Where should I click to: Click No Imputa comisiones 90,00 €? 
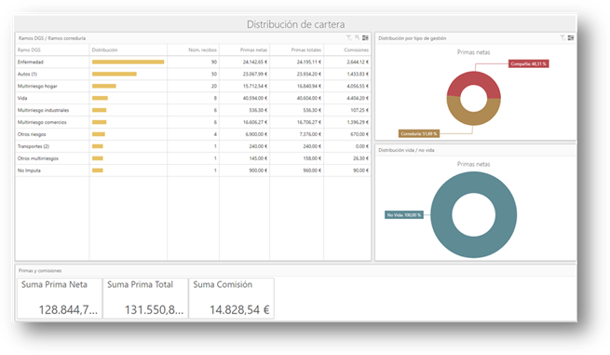(x=360, y=171)
